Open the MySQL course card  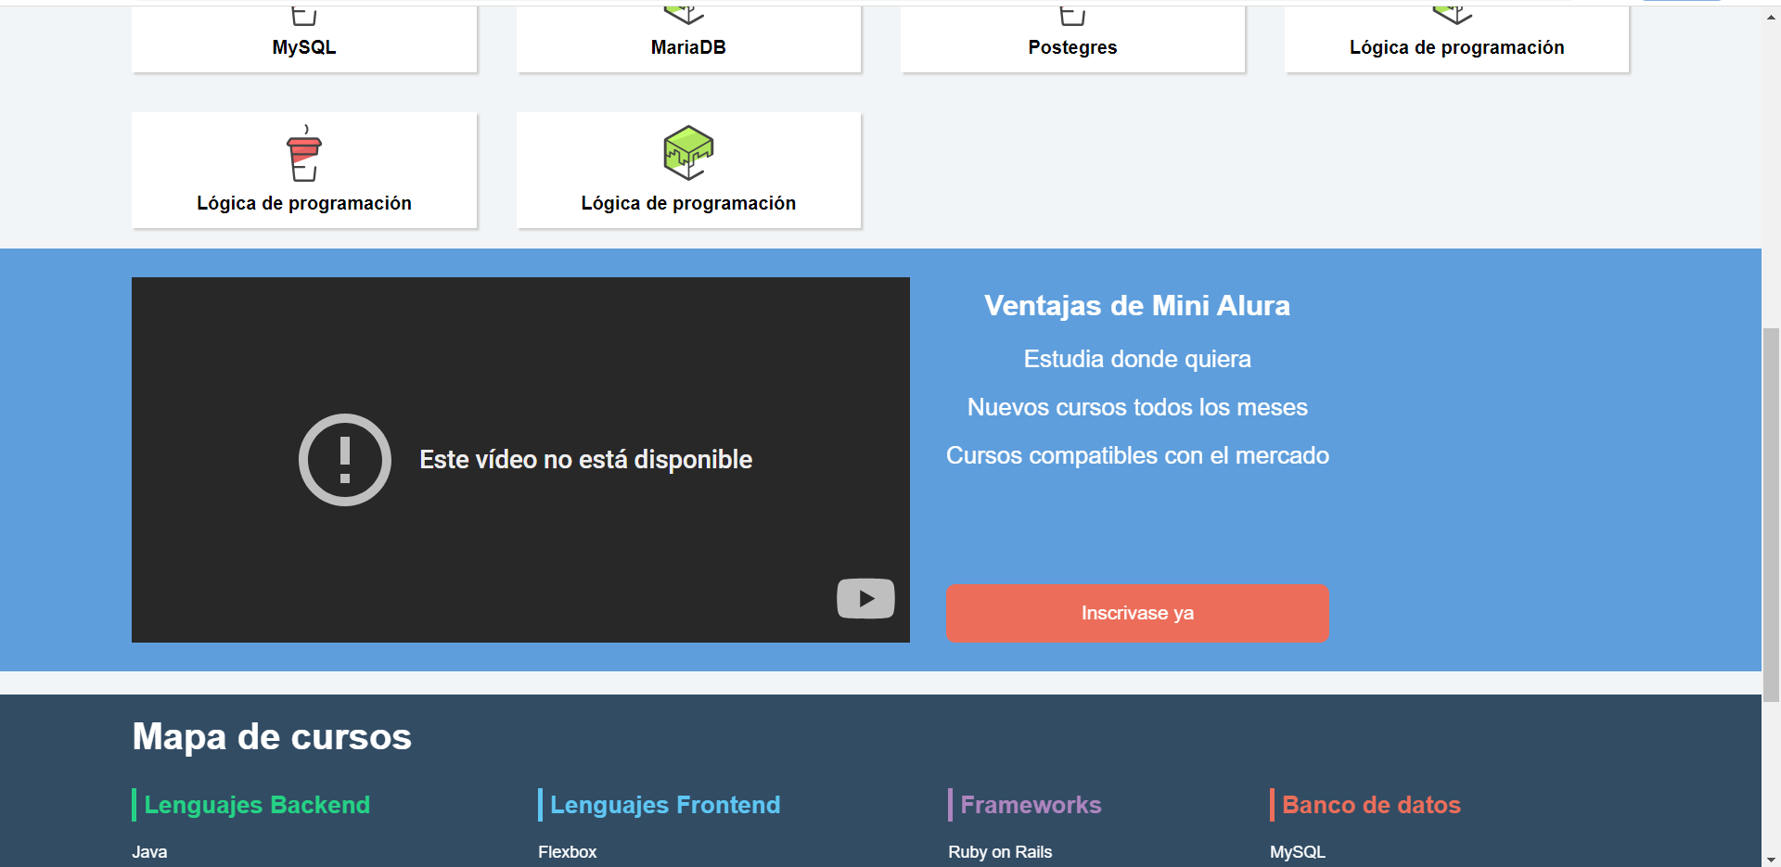[304, 39]
